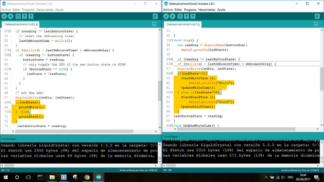Screen dimensions: 324x182
Task: Create new sketch in DebouncechessClock1 window
Action: tap(18, 16)
